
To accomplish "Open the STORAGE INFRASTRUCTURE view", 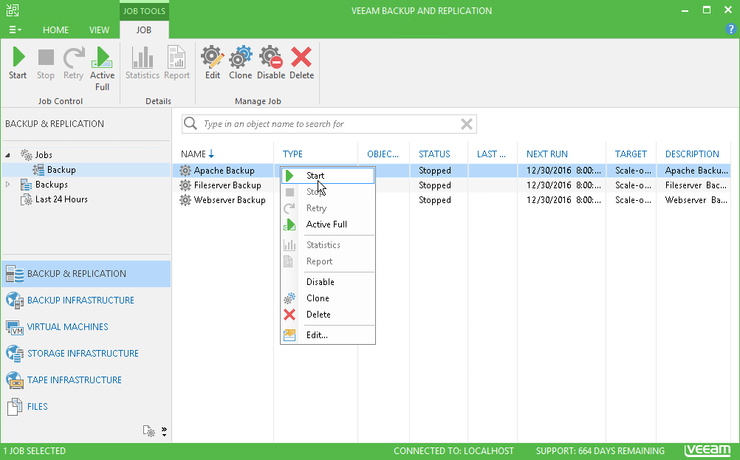I will click(86, 354).
